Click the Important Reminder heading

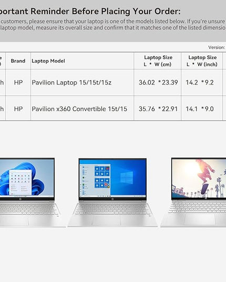click(90, 11)
